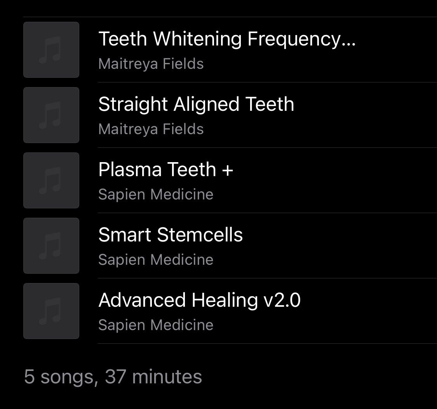This screenshot has height=409, width=437.
Task: Tap the Plasma Teeth + music note icon
Action: (x=51, y=180)
